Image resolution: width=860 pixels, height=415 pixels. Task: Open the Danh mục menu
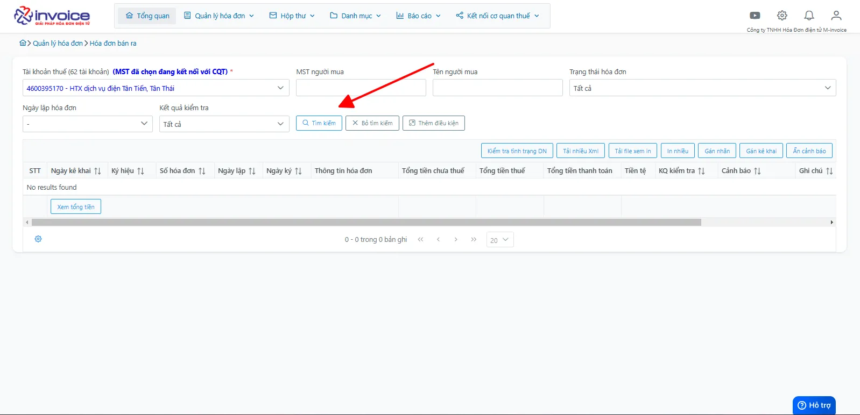click(356, 16)
